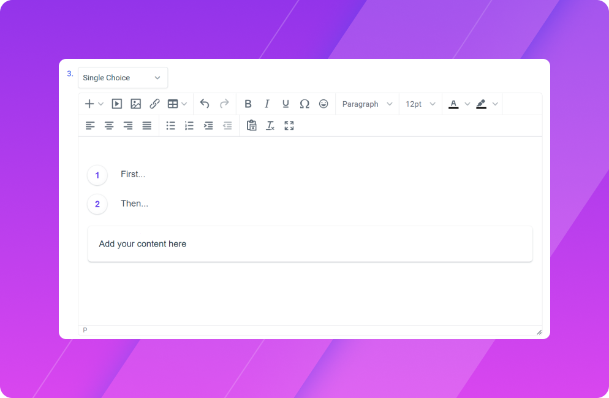
Task: Apply the text color swatch
Action: (453, 104)
